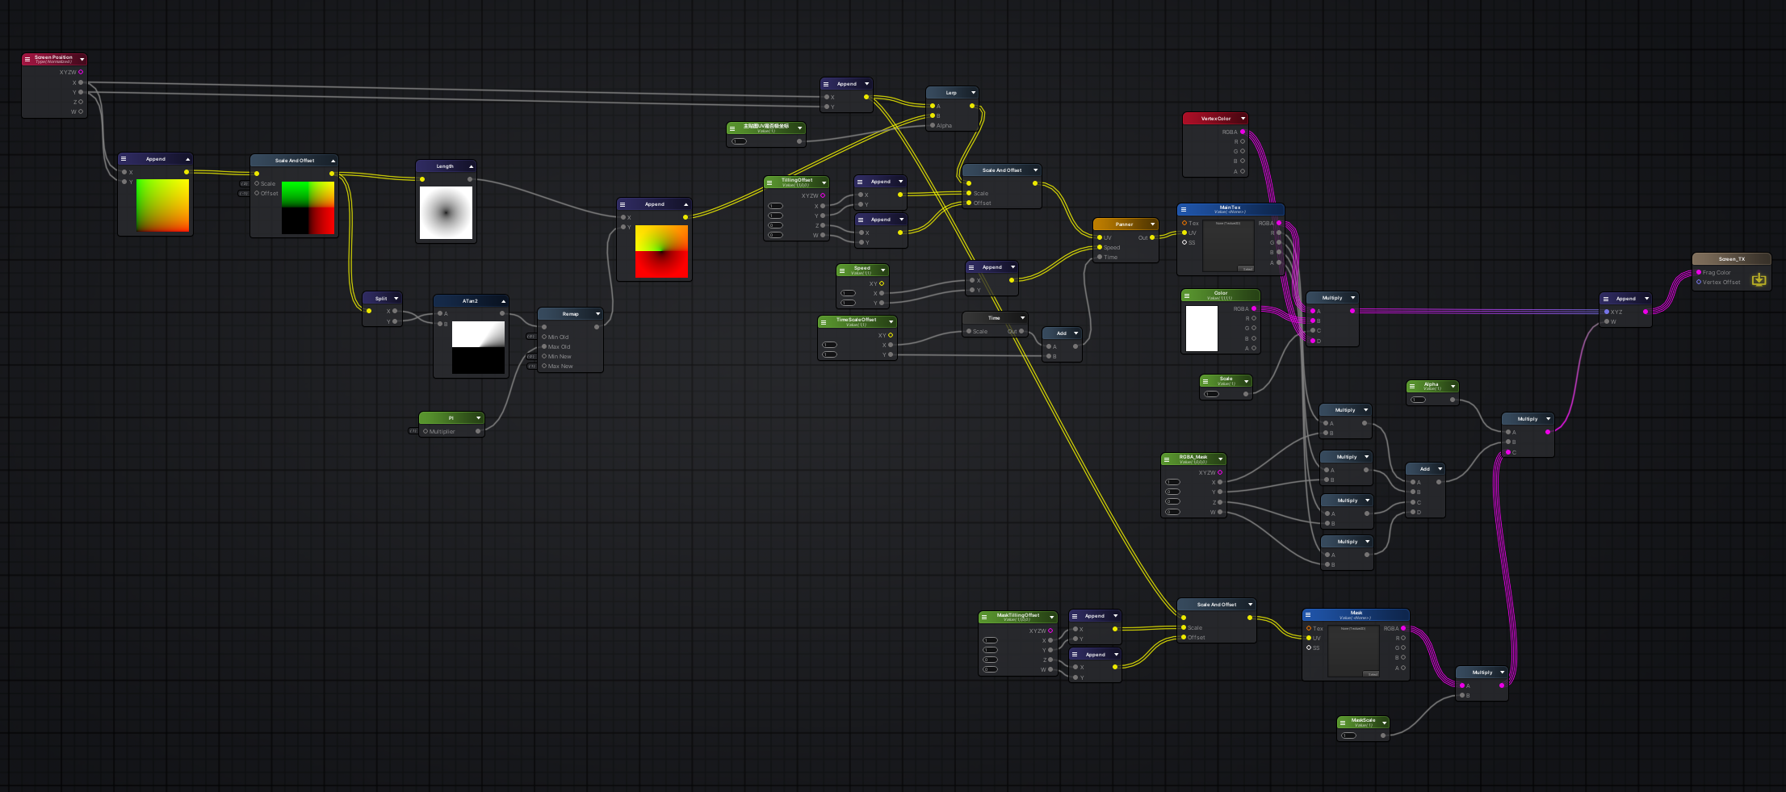Collapse the Length node preview
Image resolution: width=1786 pixels, height=792 pixels.
pos(471,166)
